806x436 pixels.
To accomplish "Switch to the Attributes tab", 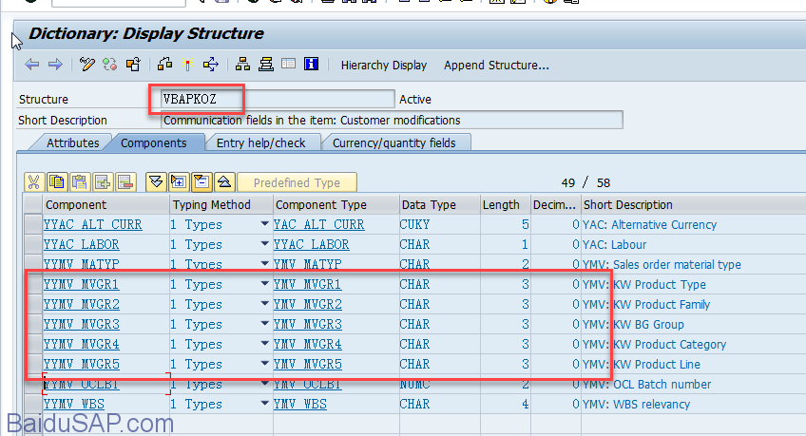I will (72, 142).
